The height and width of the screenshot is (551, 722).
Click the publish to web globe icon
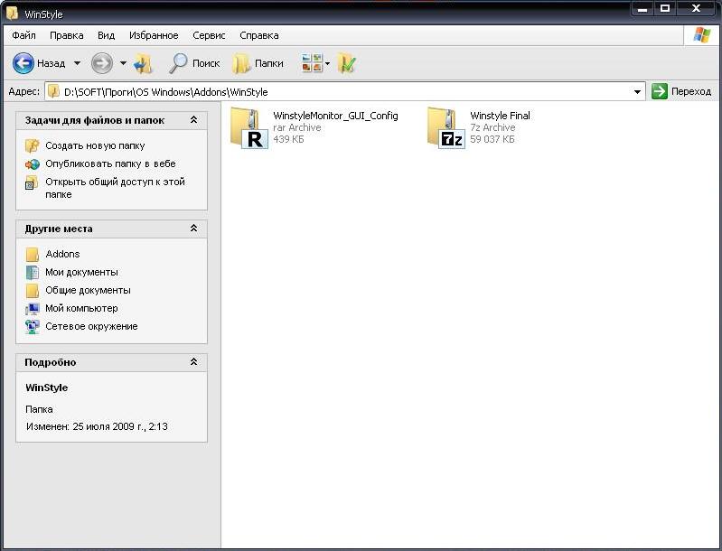click(x=32, y=163)
